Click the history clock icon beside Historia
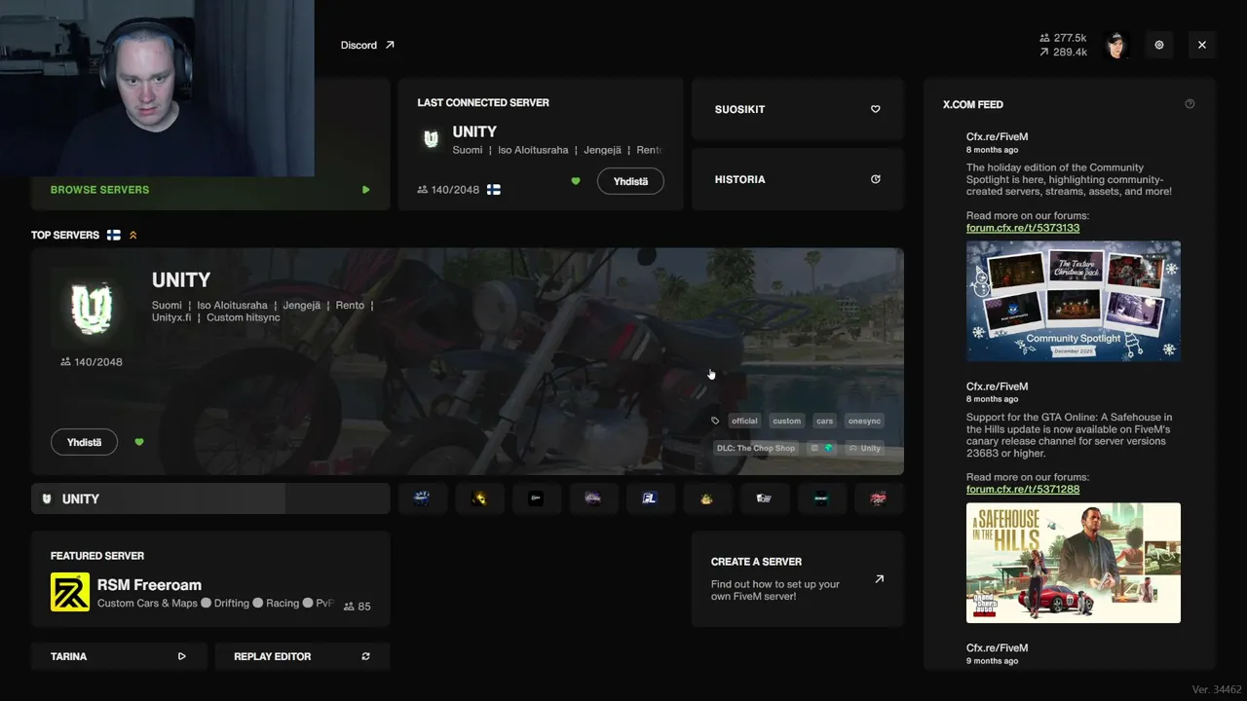 tap(875, 179)
